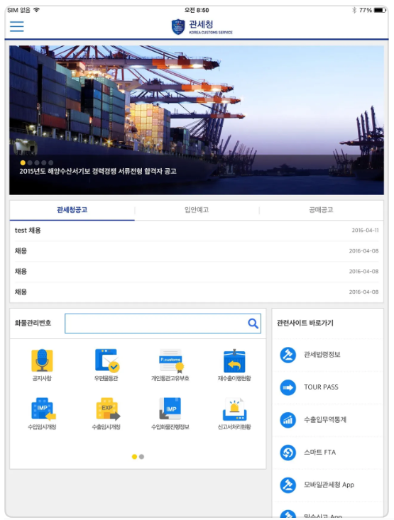Open 재수출이행현황 container icon
394x520 pixels.
[234, 360]
